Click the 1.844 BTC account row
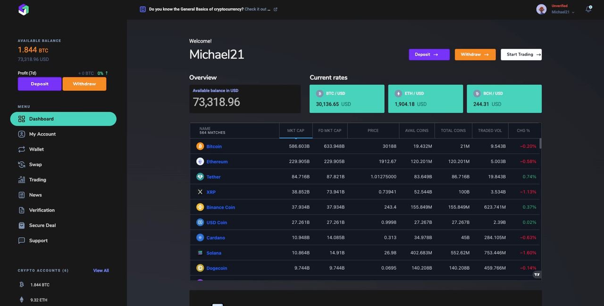604x306 pixels. pos(63,285)
